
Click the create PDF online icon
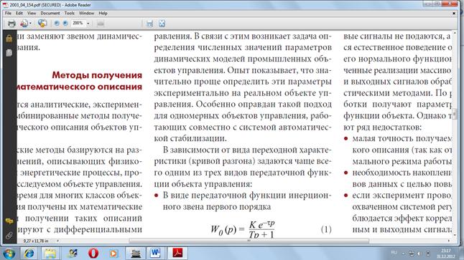(x=24, y=24)
